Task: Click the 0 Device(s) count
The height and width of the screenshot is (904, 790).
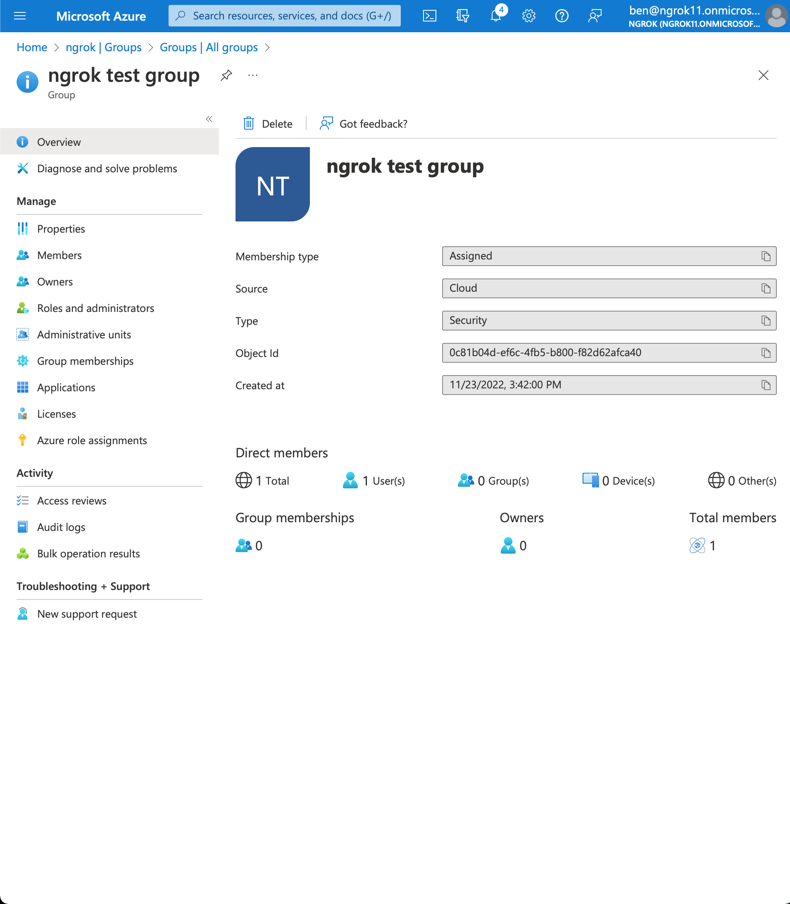Action: tap(618, 480)
